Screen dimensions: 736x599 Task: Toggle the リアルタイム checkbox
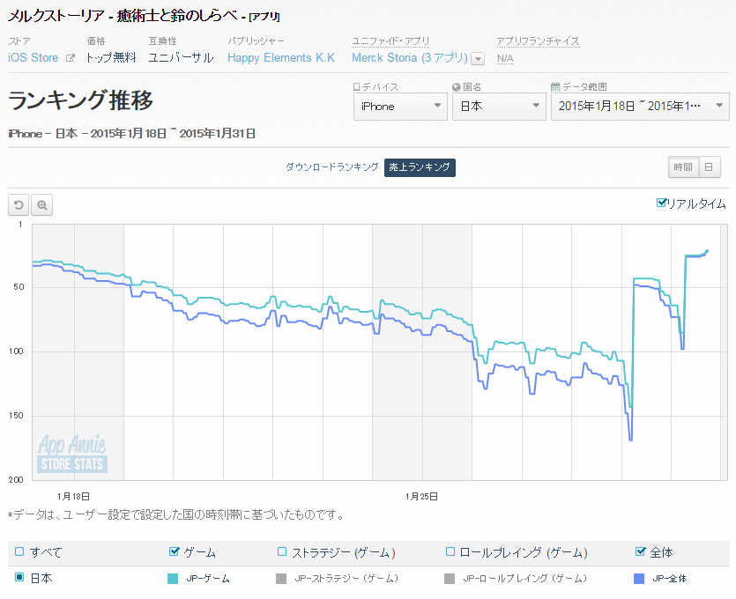coord(661,203)
